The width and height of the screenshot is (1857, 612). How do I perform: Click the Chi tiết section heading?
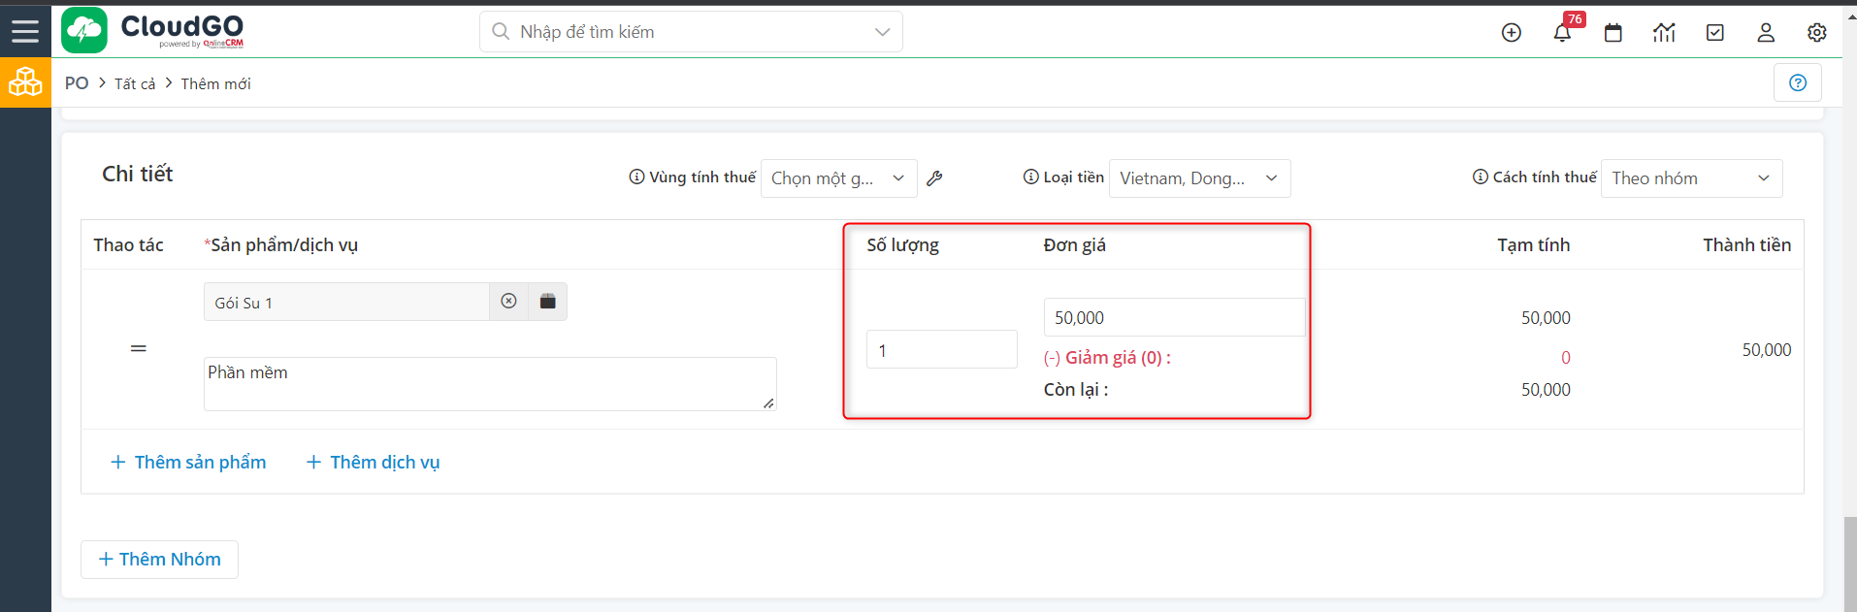pyautogui.click(x=138, y=174)
